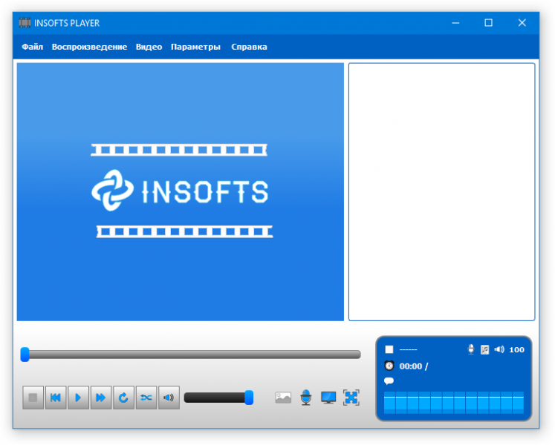Open the Параметры menu
This screenshot has width=555, height=445.
click(195, 47)
